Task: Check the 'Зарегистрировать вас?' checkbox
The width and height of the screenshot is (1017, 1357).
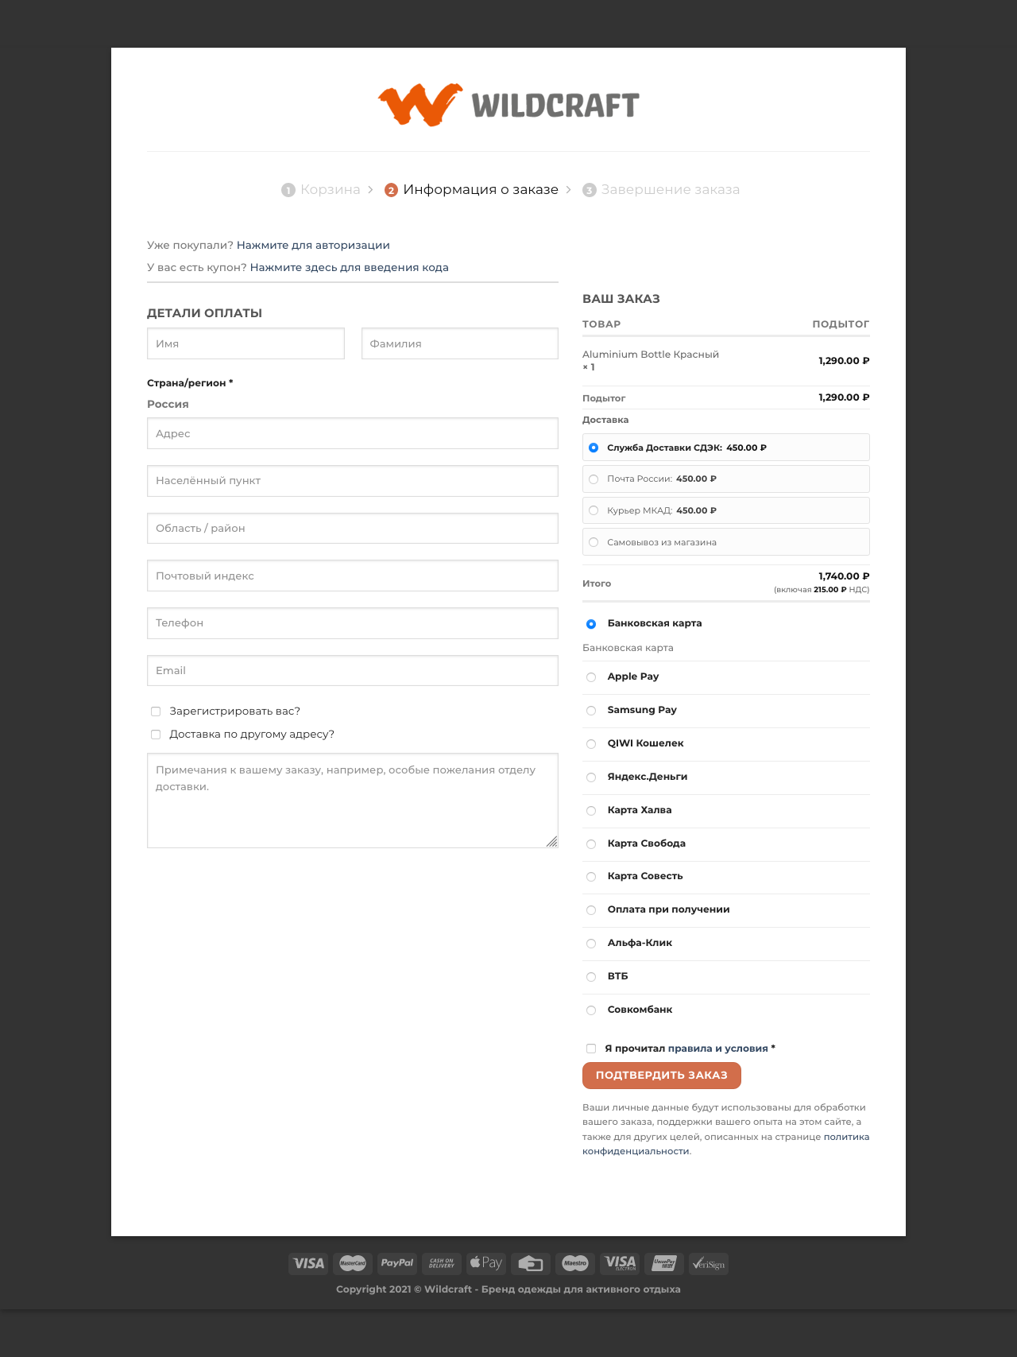Action: 156,711
